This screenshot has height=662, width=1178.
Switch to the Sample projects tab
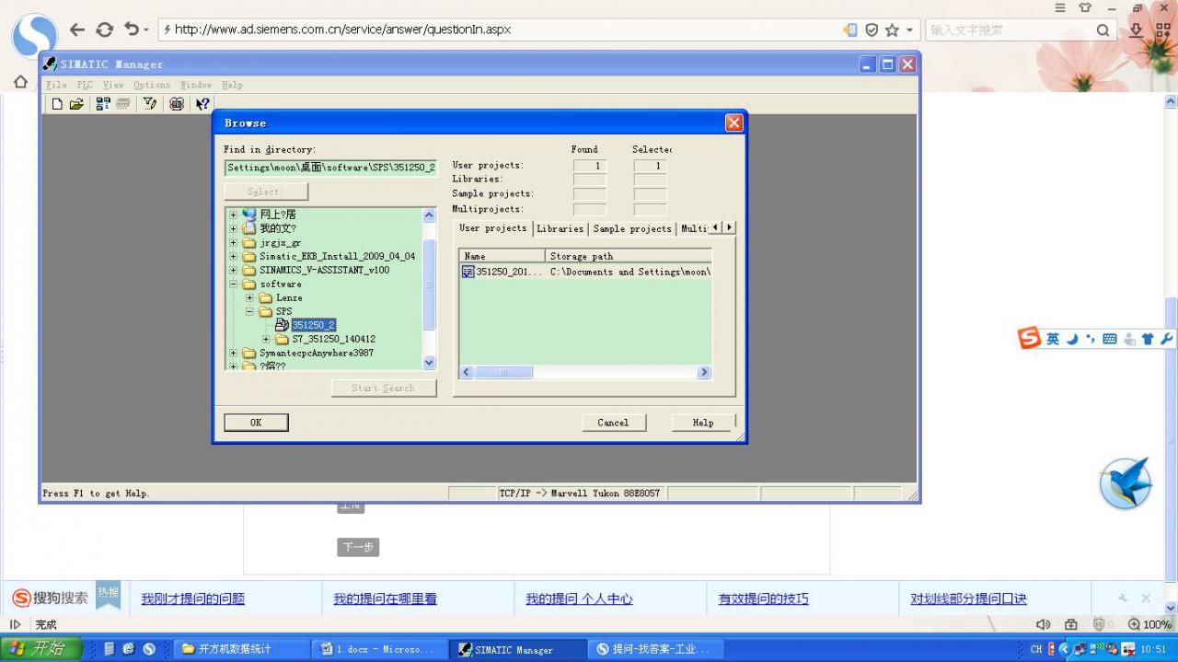coord(632,228)
